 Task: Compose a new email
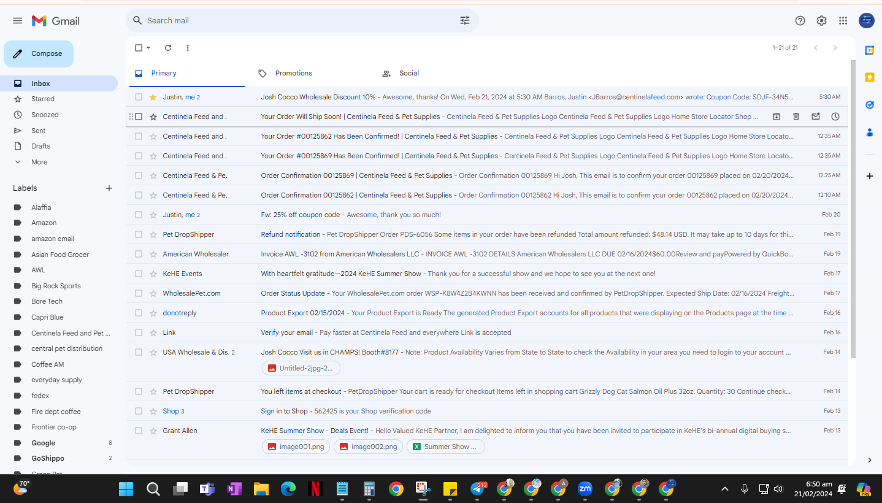click(39, 54)
